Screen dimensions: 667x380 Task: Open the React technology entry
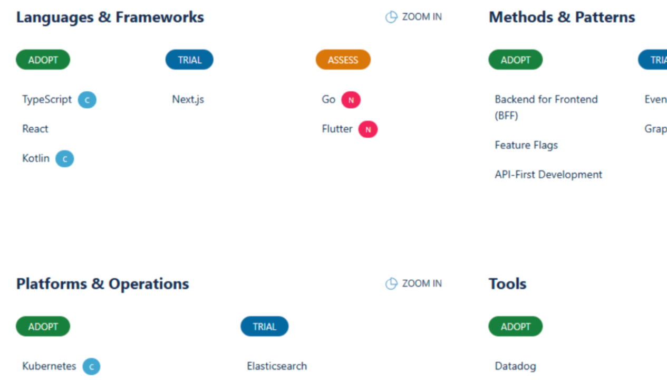coord(35,129)
